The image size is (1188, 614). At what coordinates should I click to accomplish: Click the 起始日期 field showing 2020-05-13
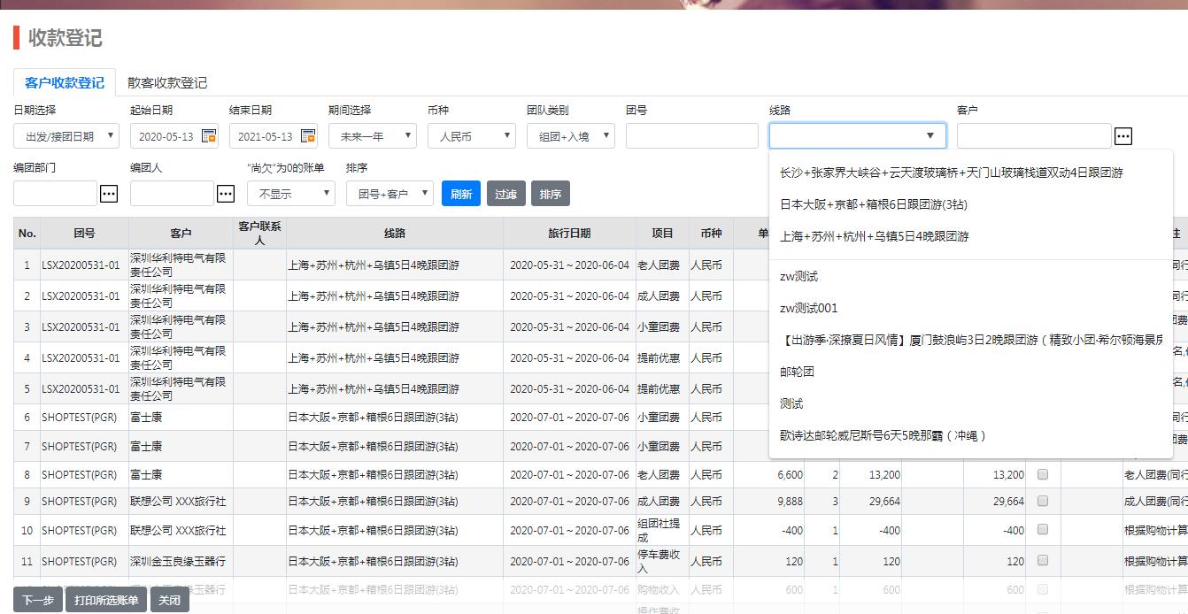click(x=166, y=136)
